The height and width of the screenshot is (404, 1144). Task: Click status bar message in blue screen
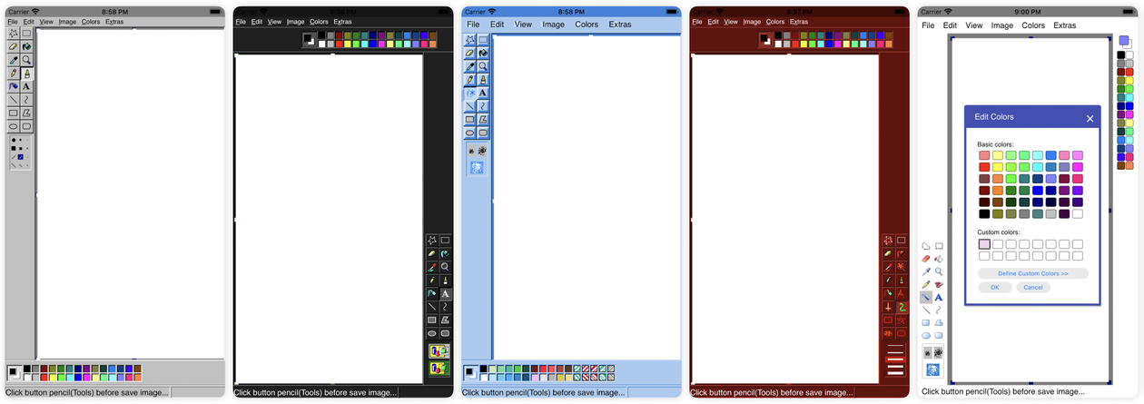[543, 392]
